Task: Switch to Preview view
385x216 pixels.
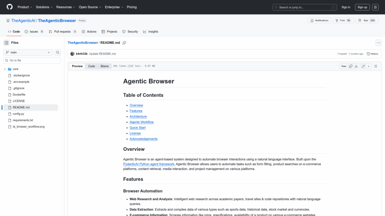Action: point(77,66)
